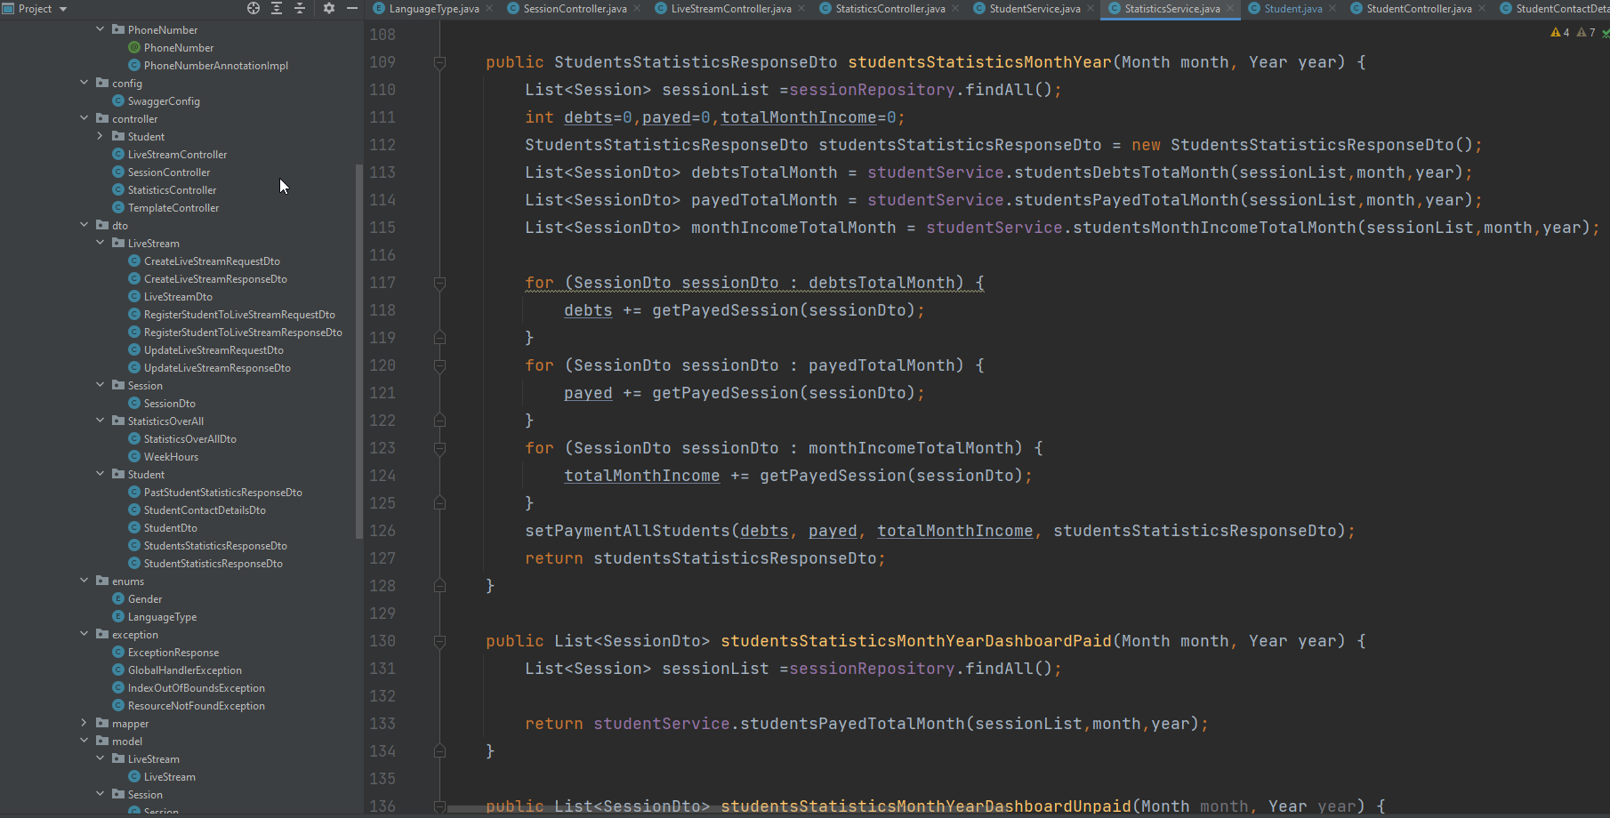Screen dimensions: 1610x818
Task: Click the Gender enum icon
Action: (x=118, y=598)
